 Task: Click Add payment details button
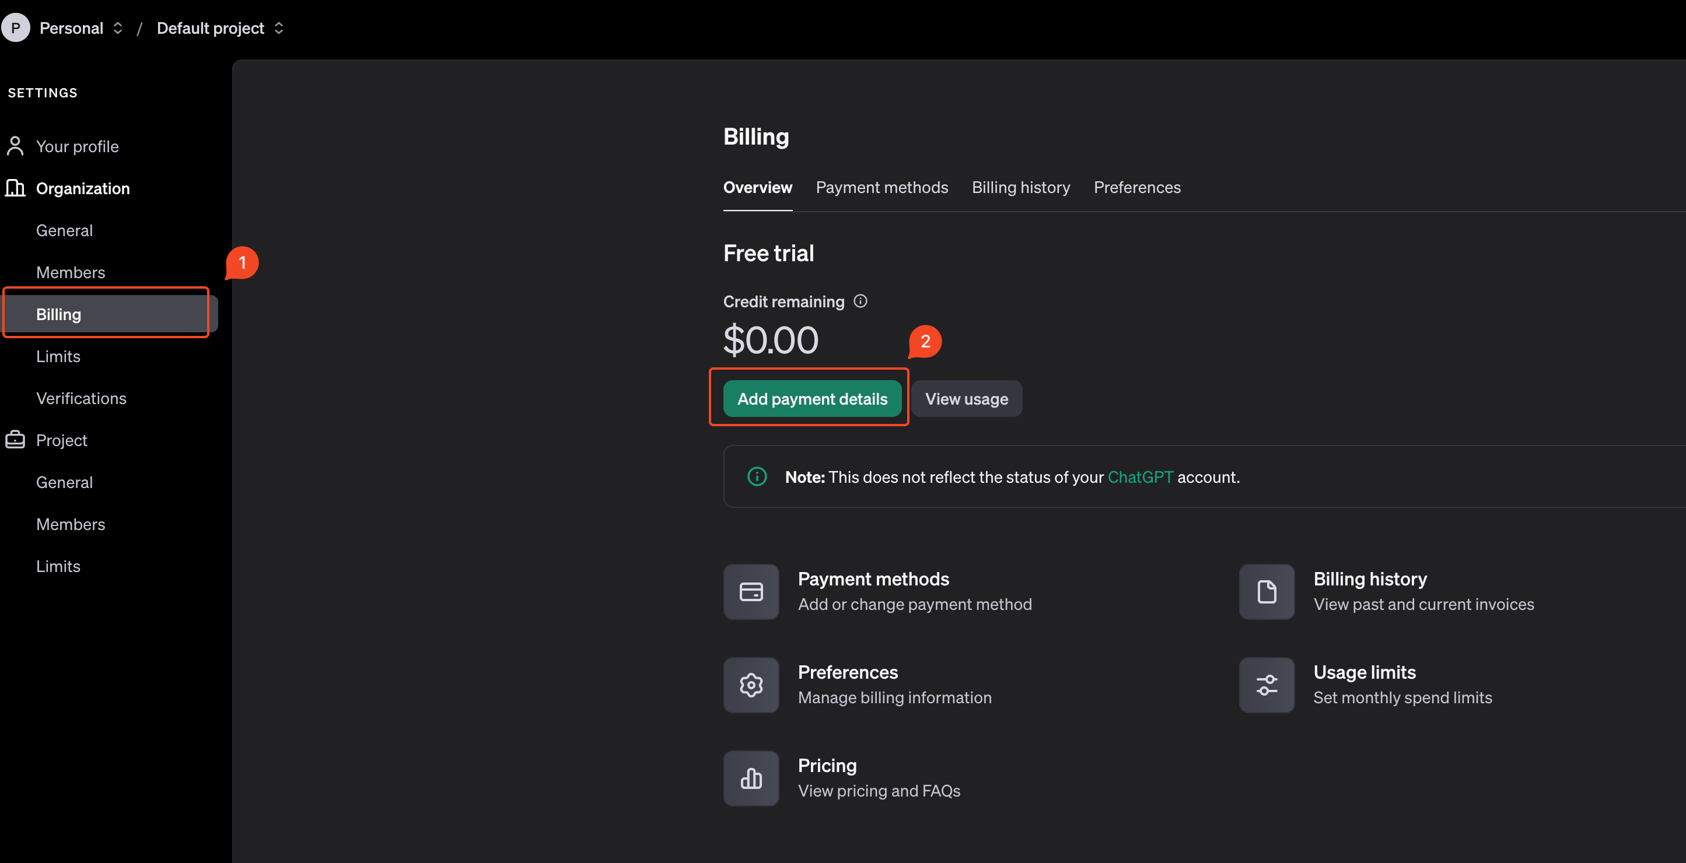pyautogui.click(x=813, y=397)
